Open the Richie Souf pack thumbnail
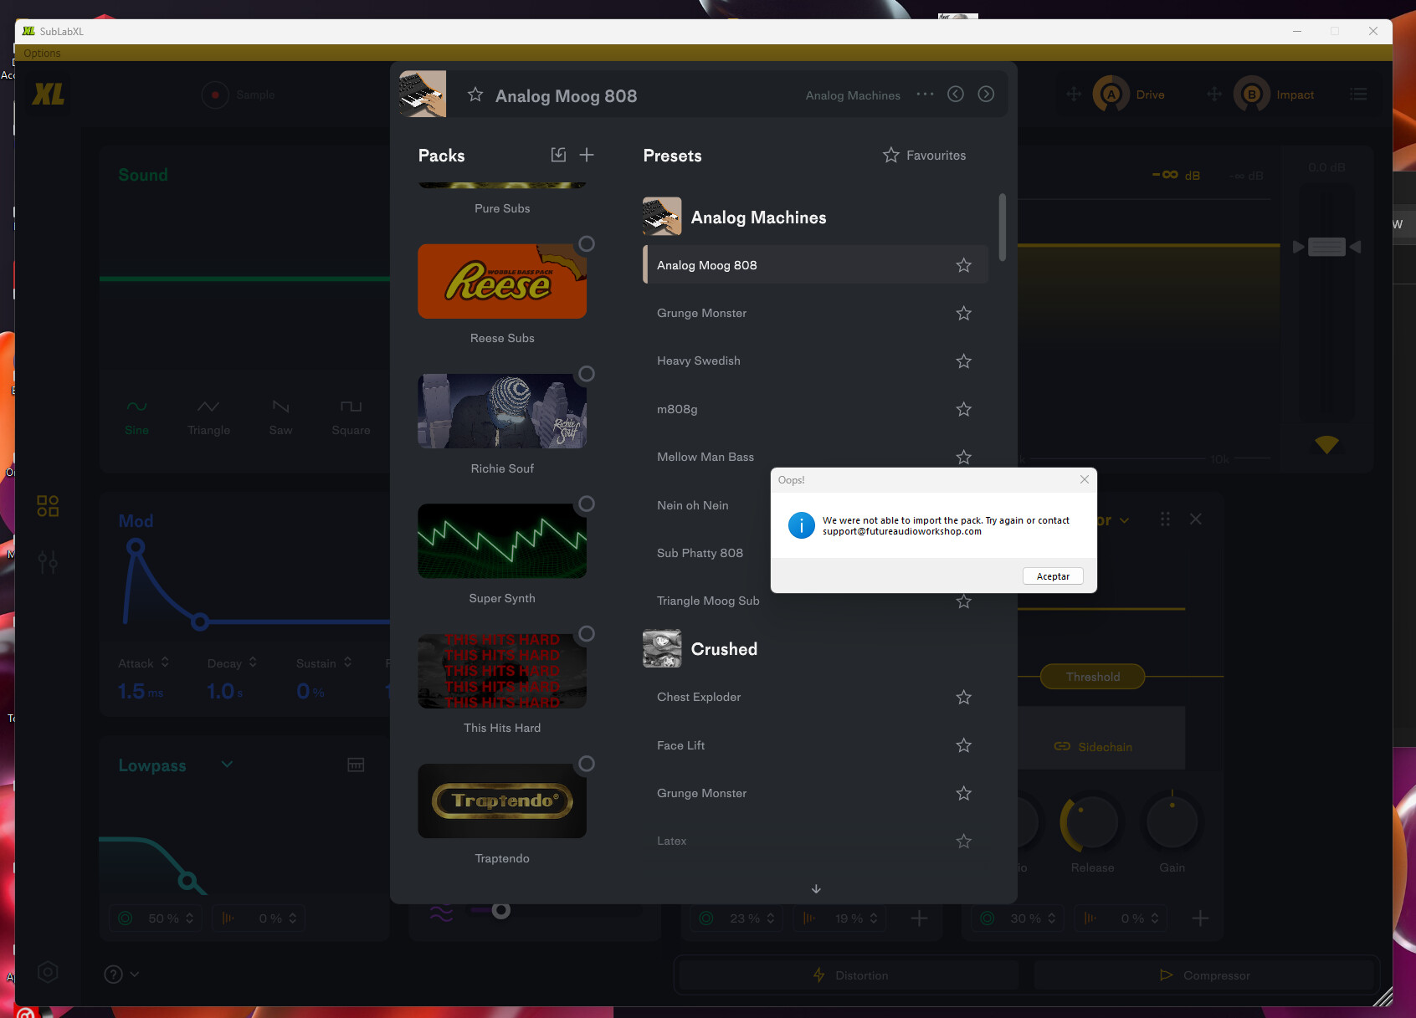Viewport: 1416px width, 1018px height. point(502,411)
